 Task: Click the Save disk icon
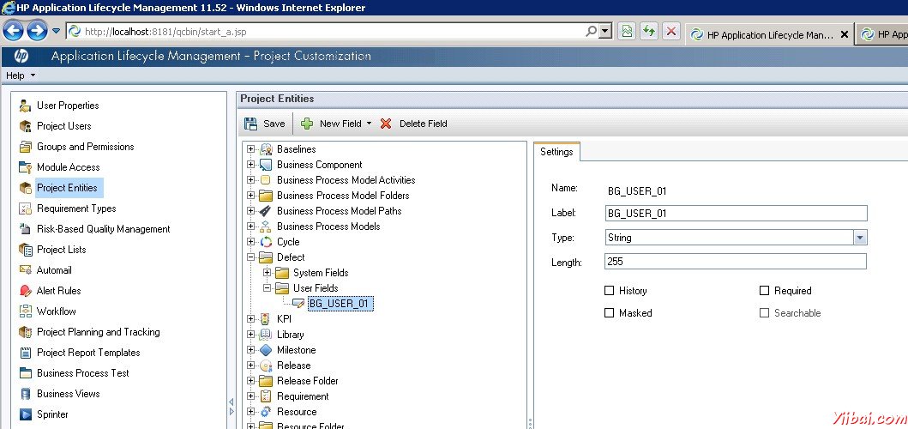[250, 124]
